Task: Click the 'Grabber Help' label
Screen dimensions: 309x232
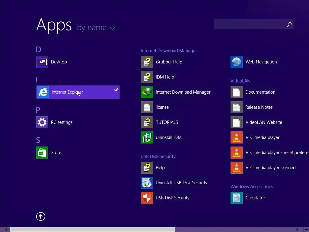Action: coord(169,62)
